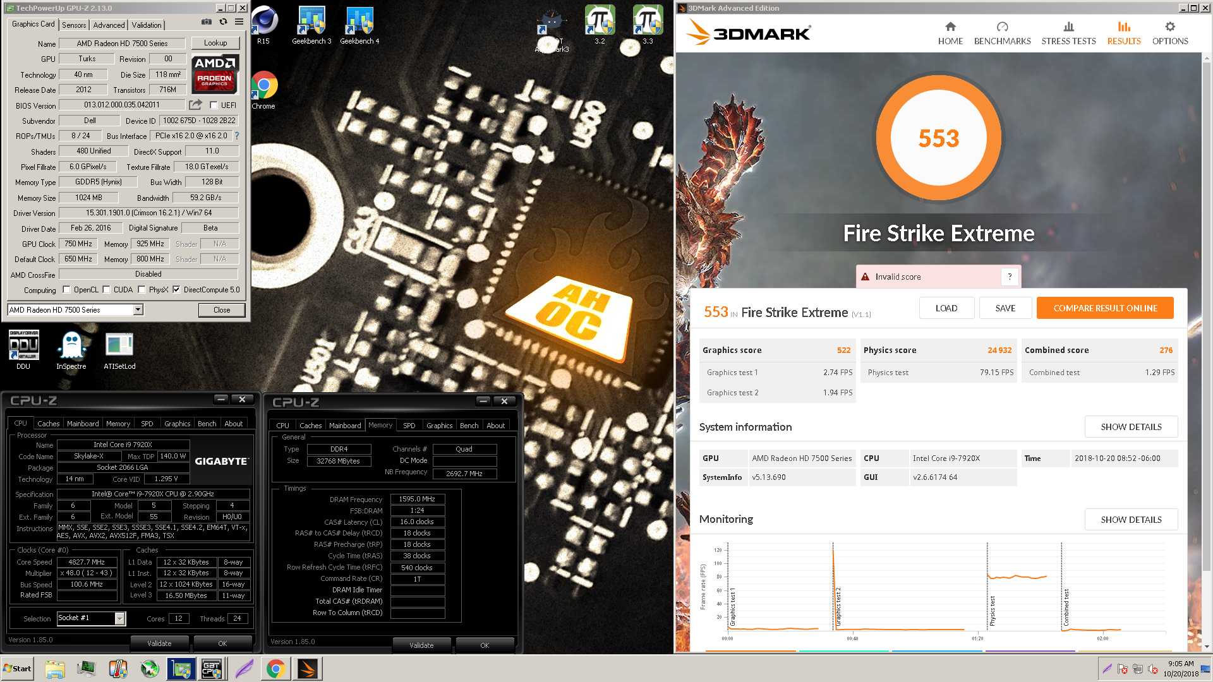The width and height of the screenshot is (1213, 682).
Task: Toggle the OpenCL checkbox
Action: click(x=66, y=290)
